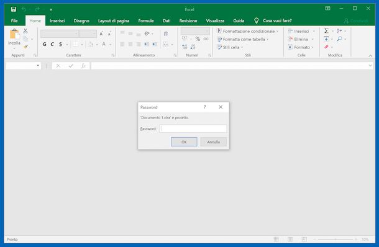This screenshot has width=379, height=247.
Task: Open the Visualizza tab
Action: [x=215, y=20]
